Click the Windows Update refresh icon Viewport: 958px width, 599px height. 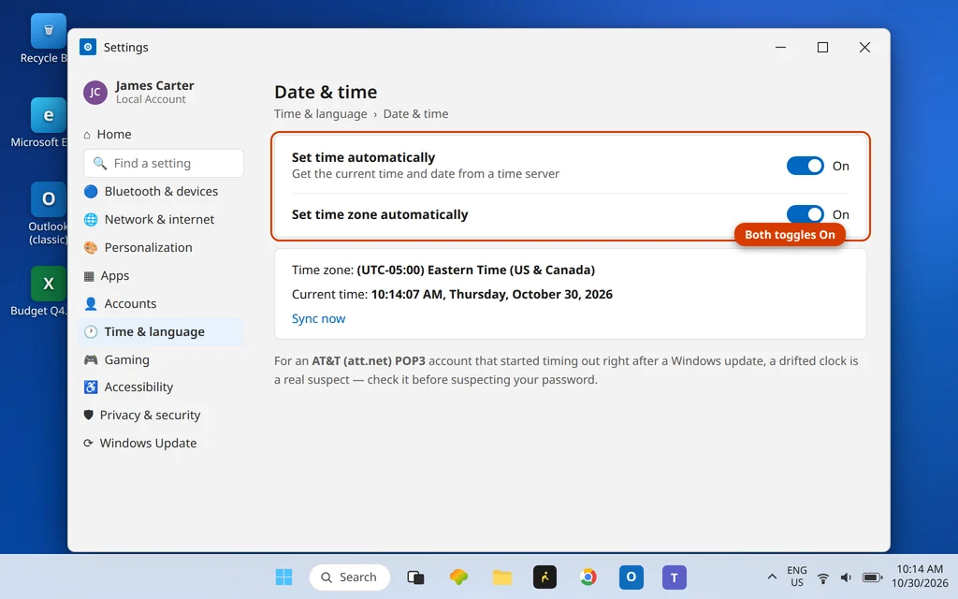pyautogui.click(x=88, y=443)
